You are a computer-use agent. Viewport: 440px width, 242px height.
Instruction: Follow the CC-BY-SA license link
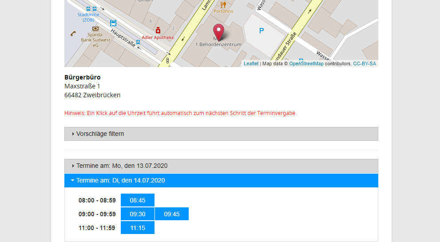[x=364, y=64]
